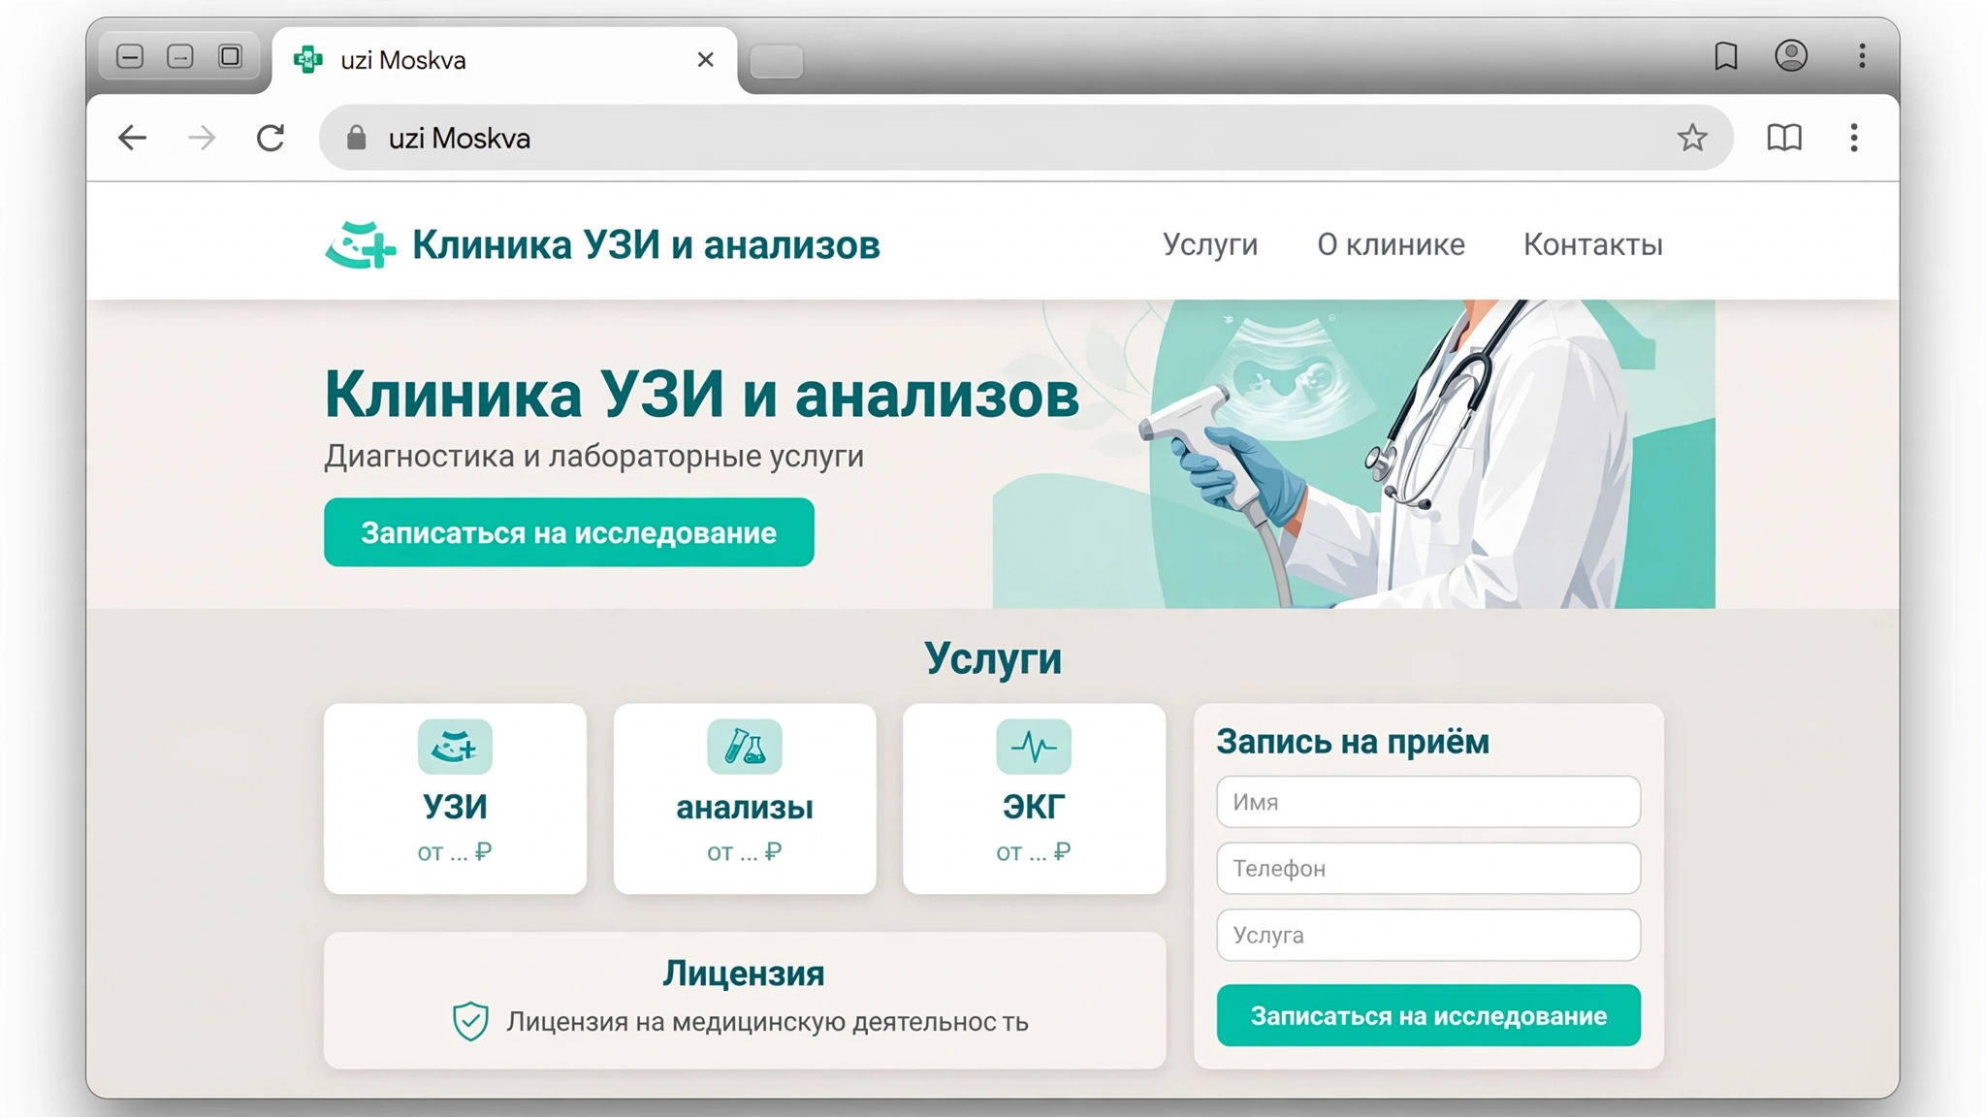Screen dimensions: 1986x1117
Task: Click the text Лицензия на медицинскую деятельность
Action: tap(767, 1022)
